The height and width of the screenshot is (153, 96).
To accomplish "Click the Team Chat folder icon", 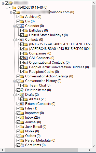I will 26,86.
